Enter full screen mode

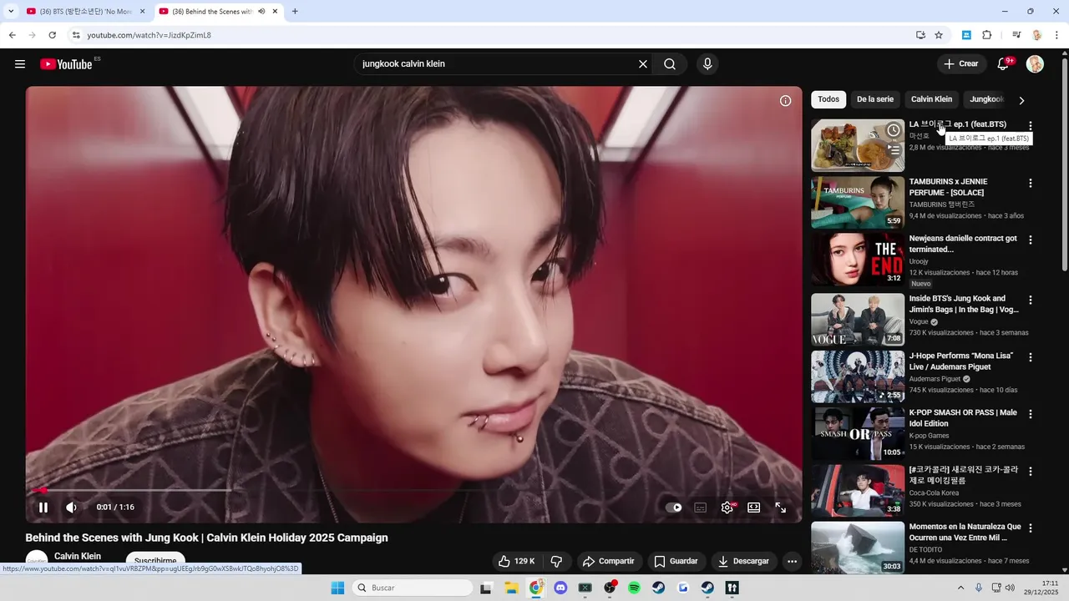780,508
